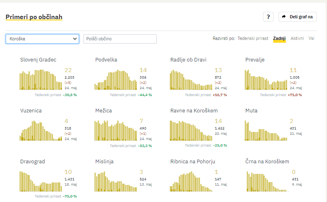Sort municipalities by 'Aktivni'
Screen dimensions: 327x202
click(x=297, y=39)
